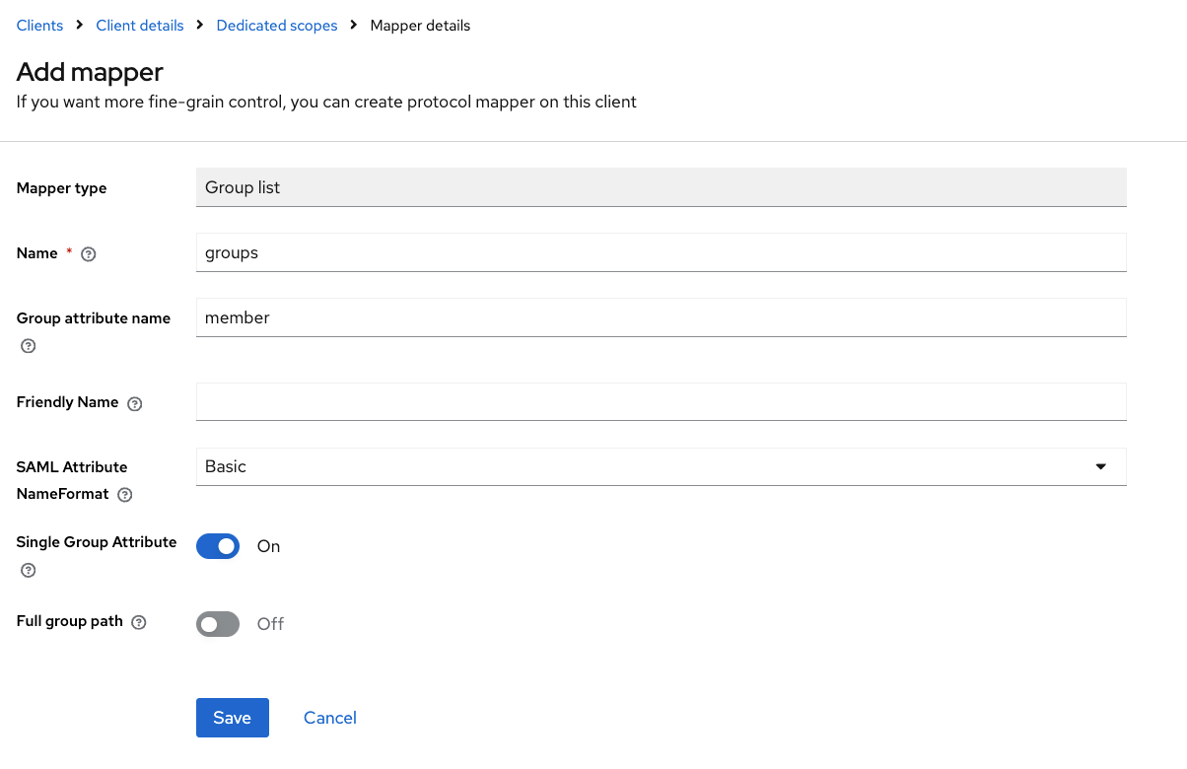Open the SAML Attribute NameFormat dropdown
The width and height of the screenshot is (1187, 769).
click(x=661, y=466)
